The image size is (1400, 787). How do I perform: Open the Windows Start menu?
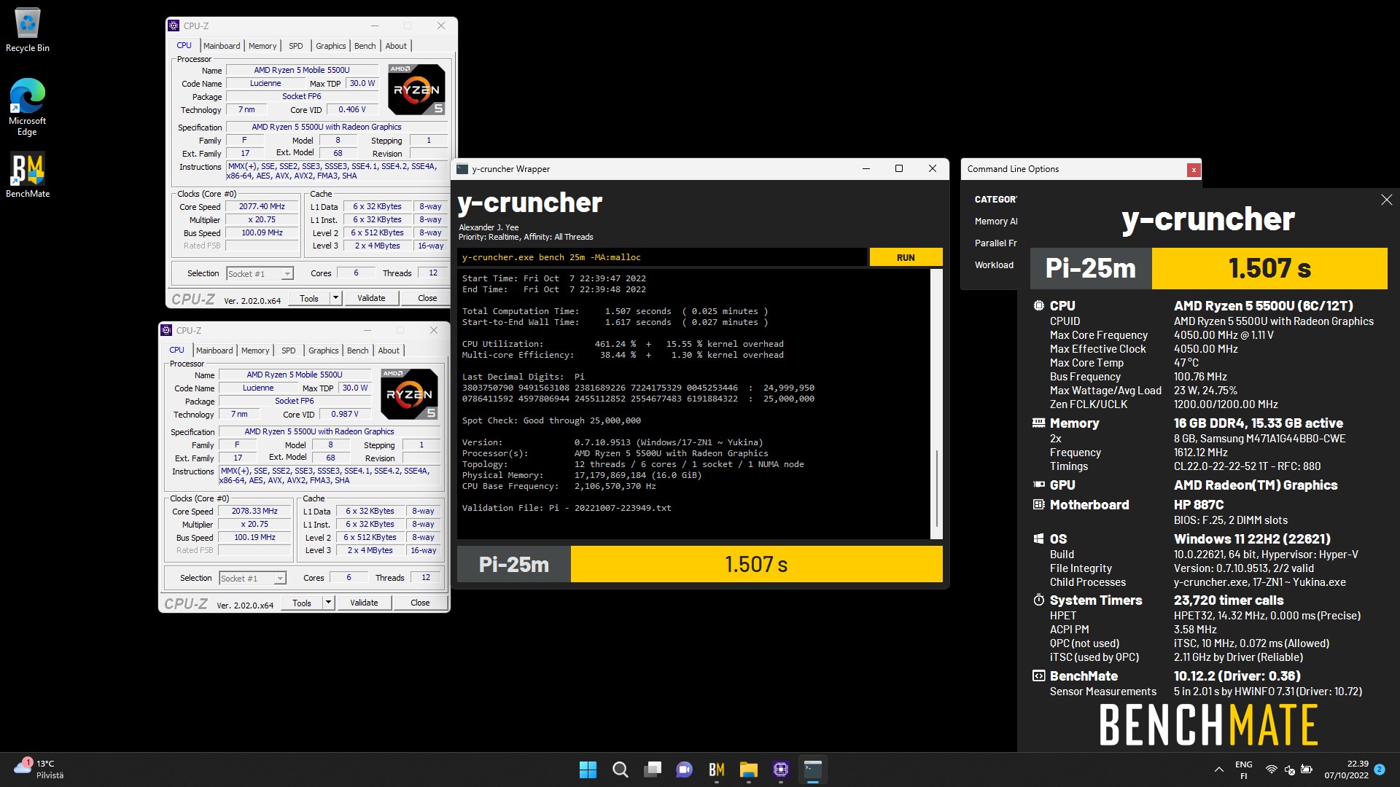(x=588, y=770)
